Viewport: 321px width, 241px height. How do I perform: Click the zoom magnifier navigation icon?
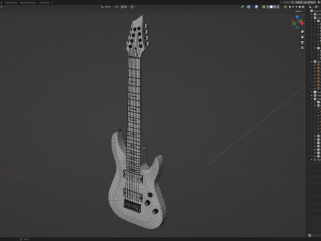point(302,31)
